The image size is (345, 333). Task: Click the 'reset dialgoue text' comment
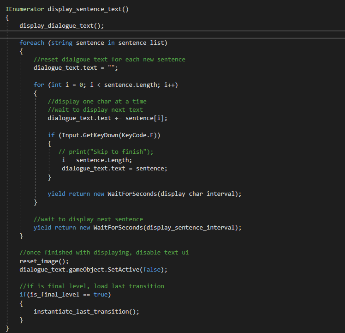pyautogui.click(x=109, y=60)
